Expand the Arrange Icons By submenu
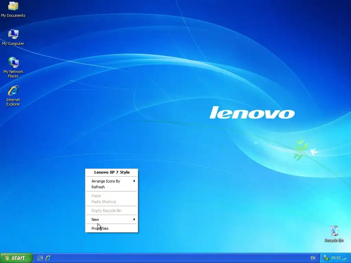This screenshot has height=263, width=351. click(x=112, y=181)
